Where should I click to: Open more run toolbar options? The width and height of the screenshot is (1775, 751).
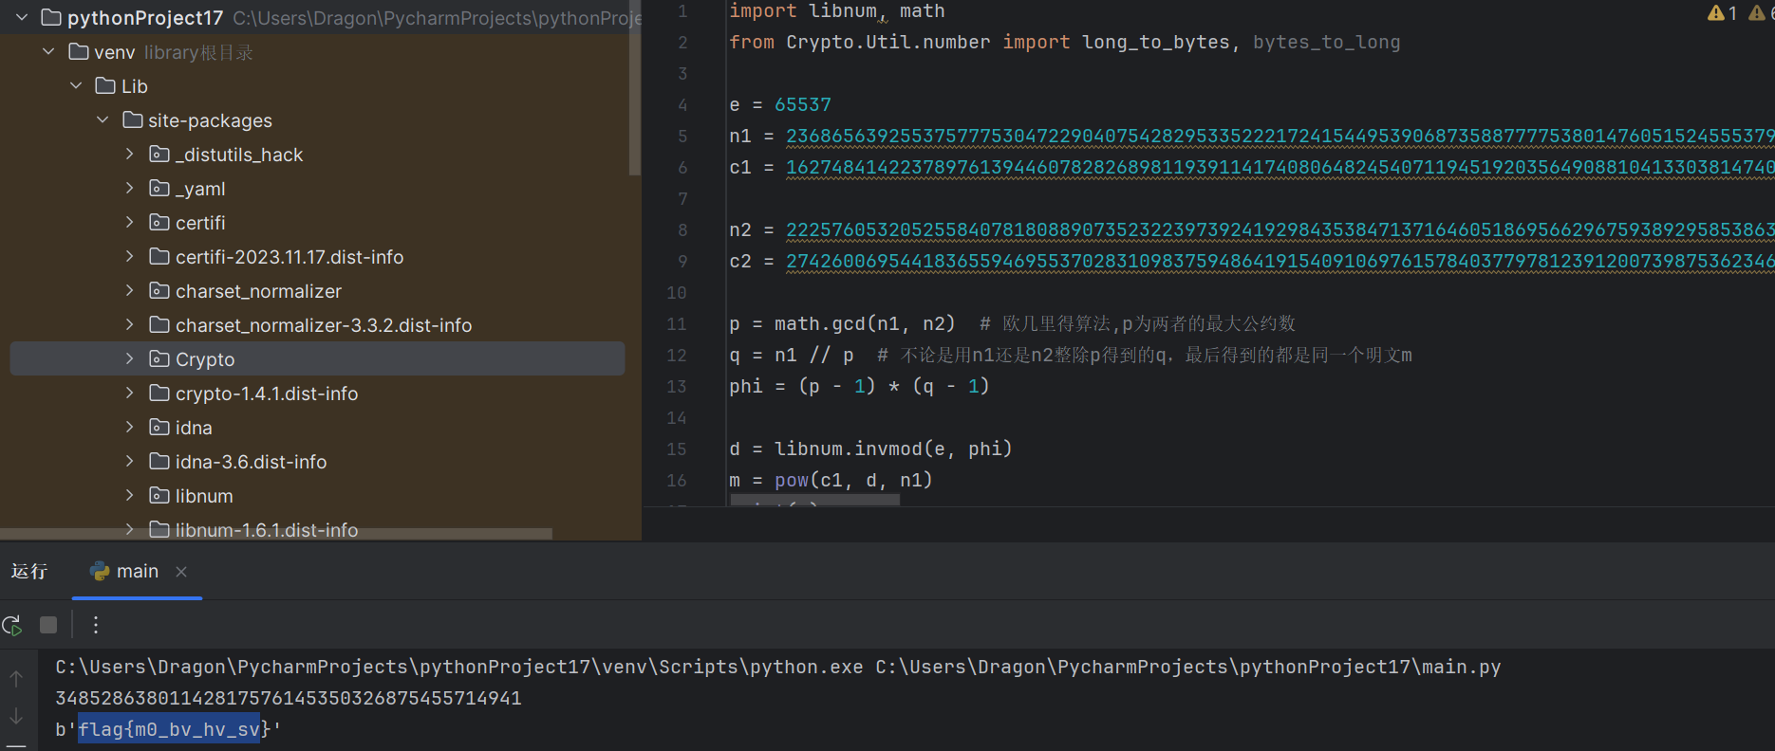click(96, 625)
